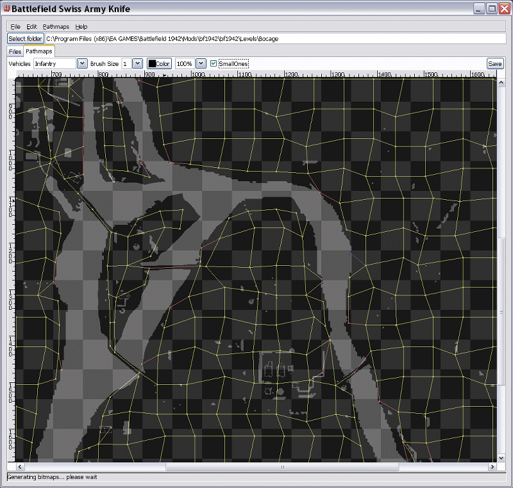Open the Edit menu
Image resolution: width=513 pixels, height=488 pixels.
31,27
